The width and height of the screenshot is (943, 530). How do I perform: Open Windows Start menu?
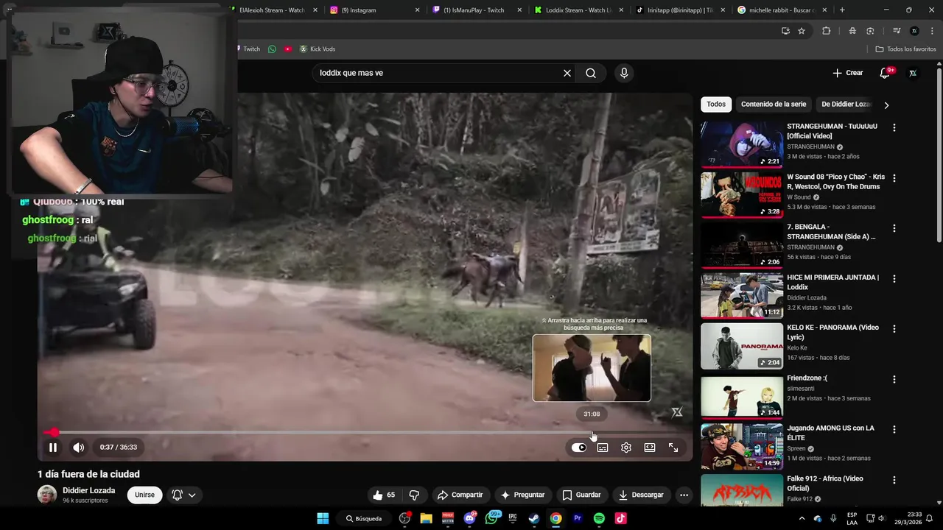click(323, 518)
